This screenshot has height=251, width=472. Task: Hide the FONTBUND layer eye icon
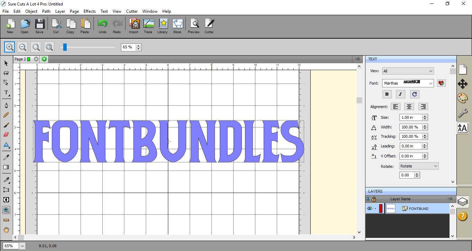pos(369,209)
